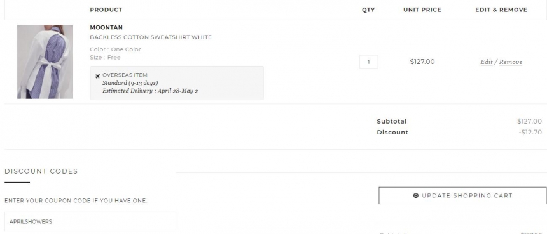Click the QTY column header
Viewport: 547px width, 234px height.
tap(368, 10)
